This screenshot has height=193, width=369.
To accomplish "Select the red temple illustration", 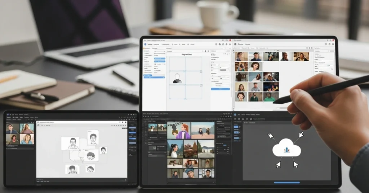I will 190,149.
